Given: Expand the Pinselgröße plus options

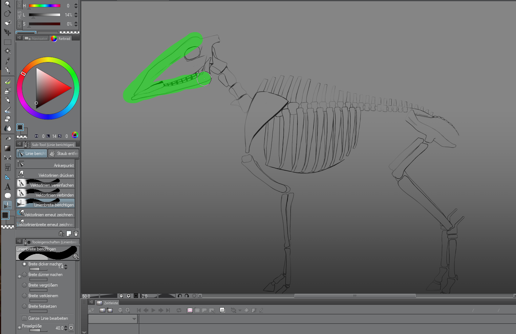Looking at the screenshot, I should pos(19,327).
